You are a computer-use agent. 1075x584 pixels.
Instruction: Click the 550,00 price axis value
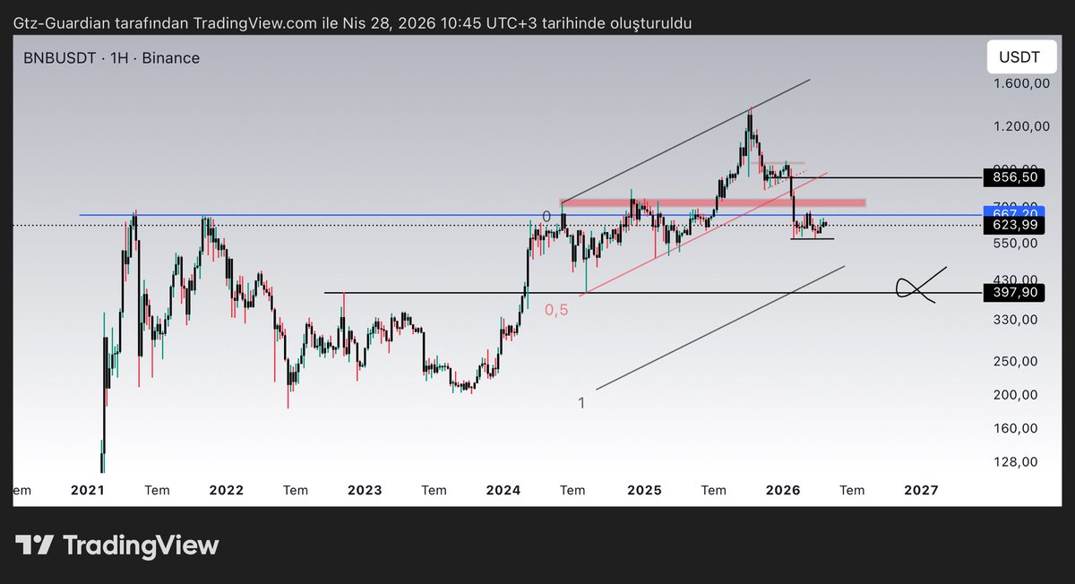[x=1016, y=243]
